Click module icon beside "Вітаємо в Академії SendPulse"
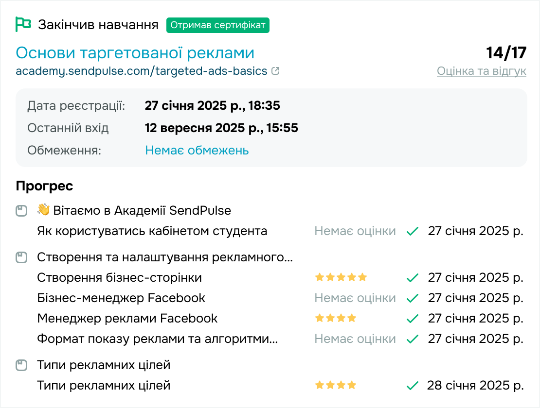 click(21, 210)
